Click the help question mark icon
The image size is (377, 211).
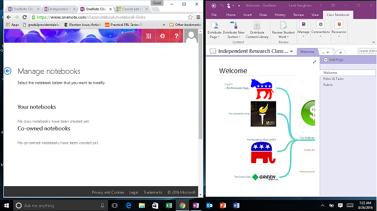tap(176, 36)
